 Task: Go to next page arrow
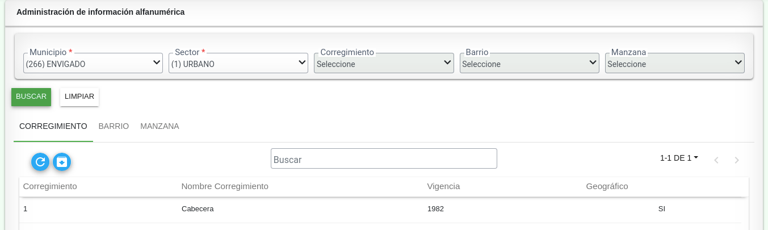pyautogui.click(x=737, y=160)
